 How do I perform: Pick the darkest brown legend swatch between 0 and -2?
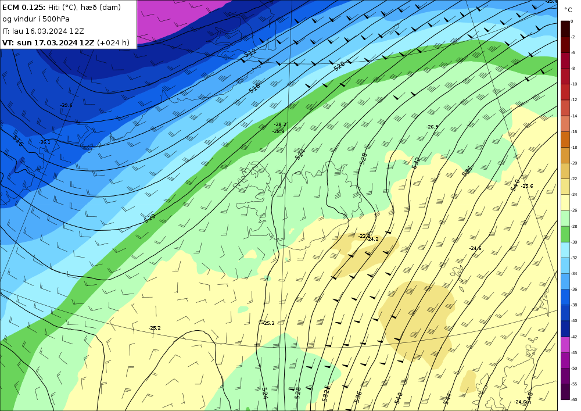pyautogui.click(x=565, y=29)
